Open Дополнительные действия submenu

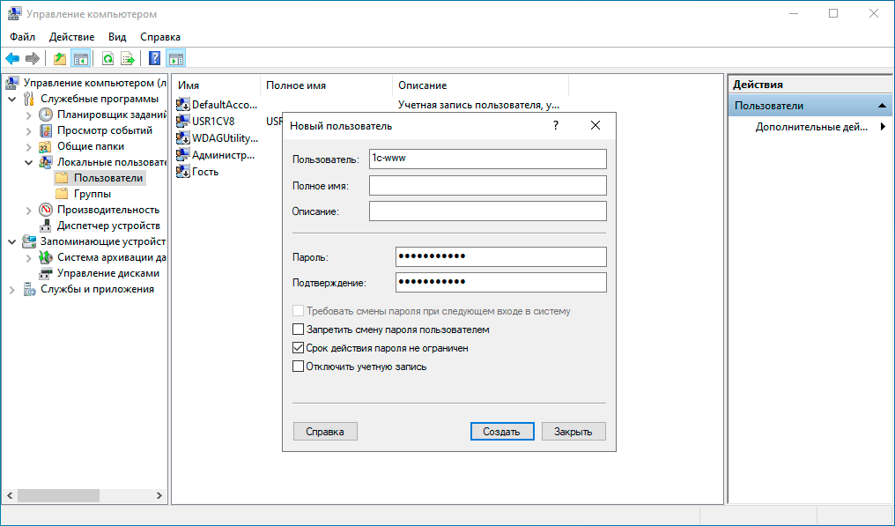click(x=810, y=127)
